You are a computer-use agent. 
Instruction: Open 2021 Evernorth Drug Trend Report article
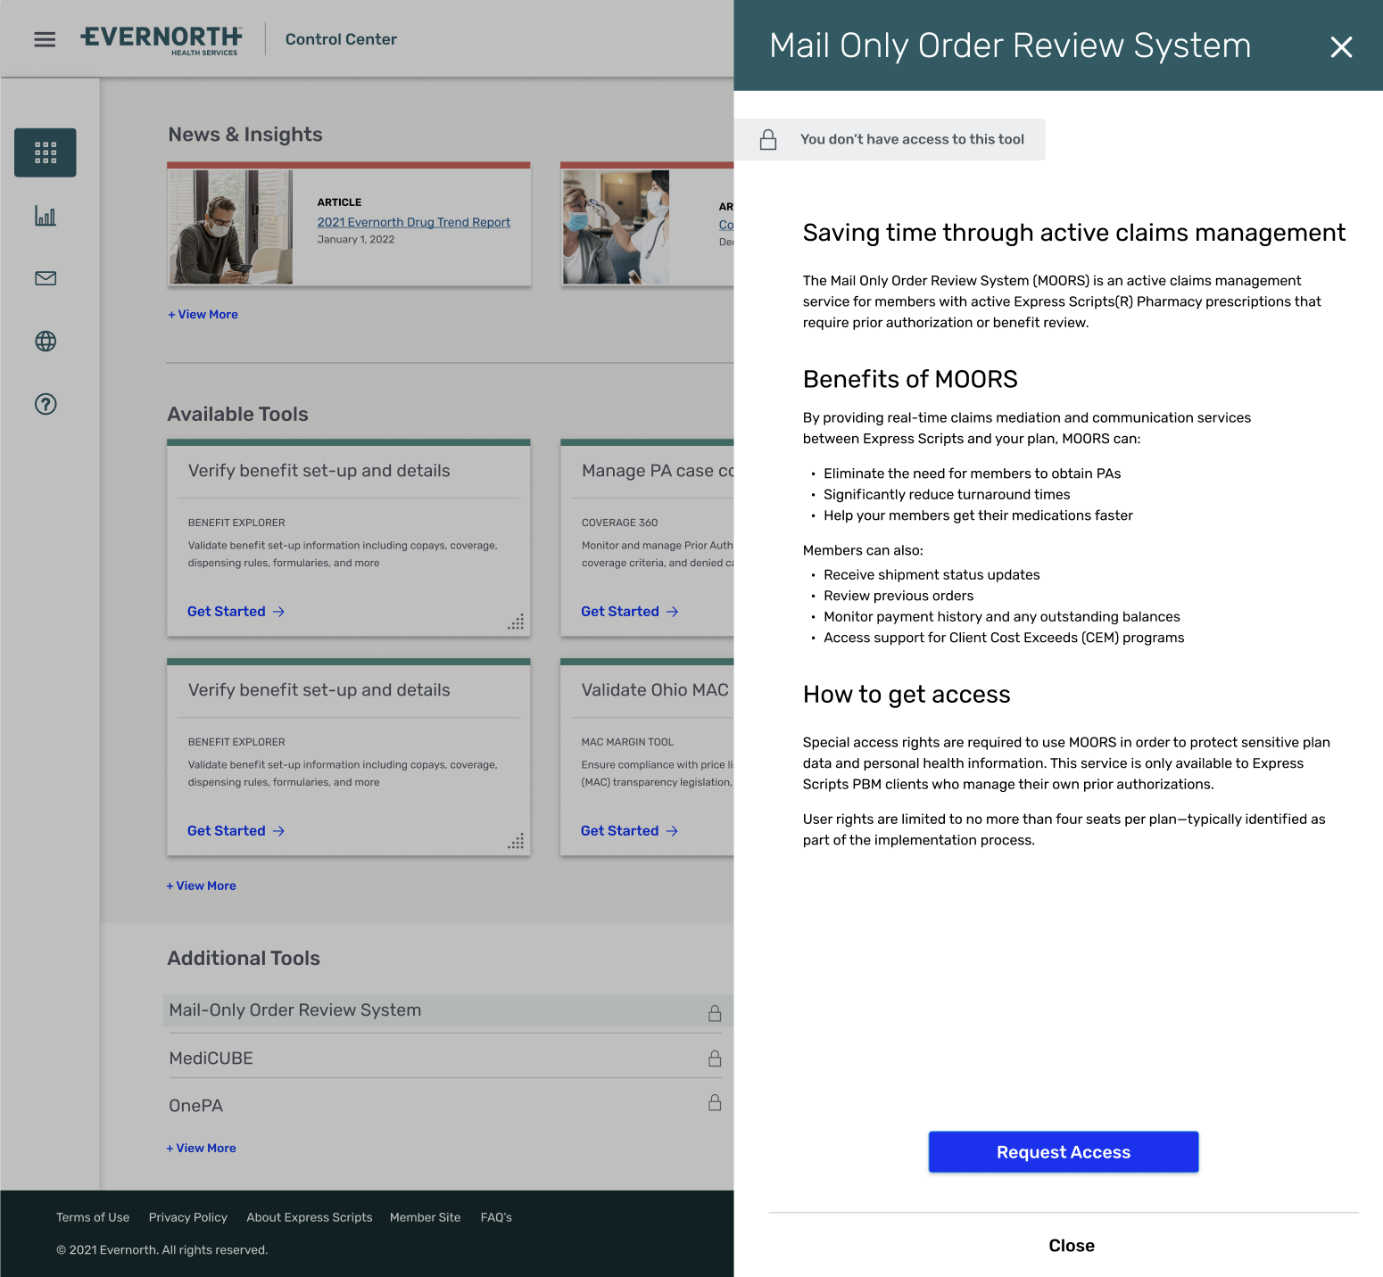(414, 222)
